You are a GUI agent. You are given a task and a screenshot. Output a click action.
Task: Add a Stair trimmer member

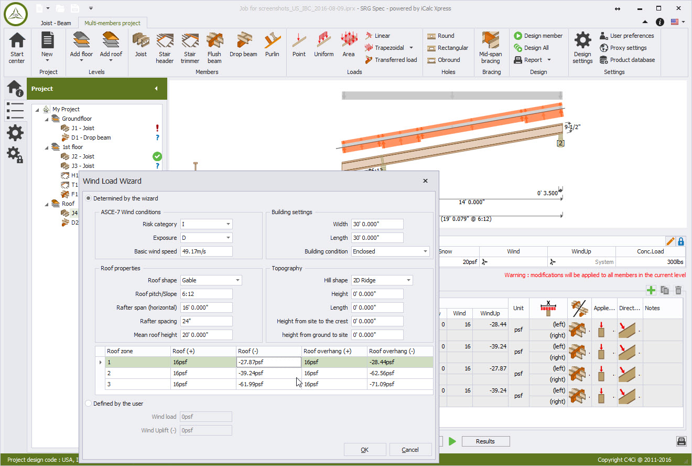(x=190, y=48)
